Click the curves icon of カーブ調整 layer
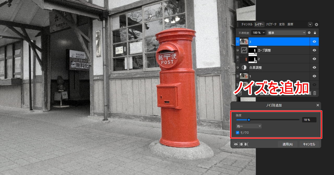Screen dimensions: 334x175 coord(244,50)
